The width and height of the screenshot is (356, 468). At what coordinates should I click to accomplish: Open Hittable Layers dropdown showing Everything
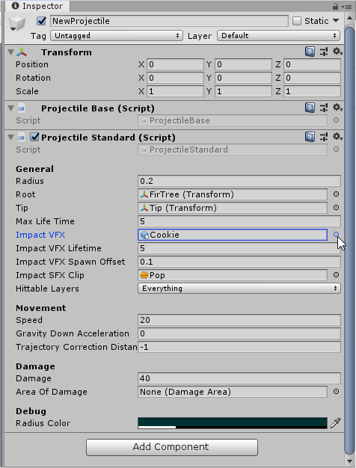(239, 289)
